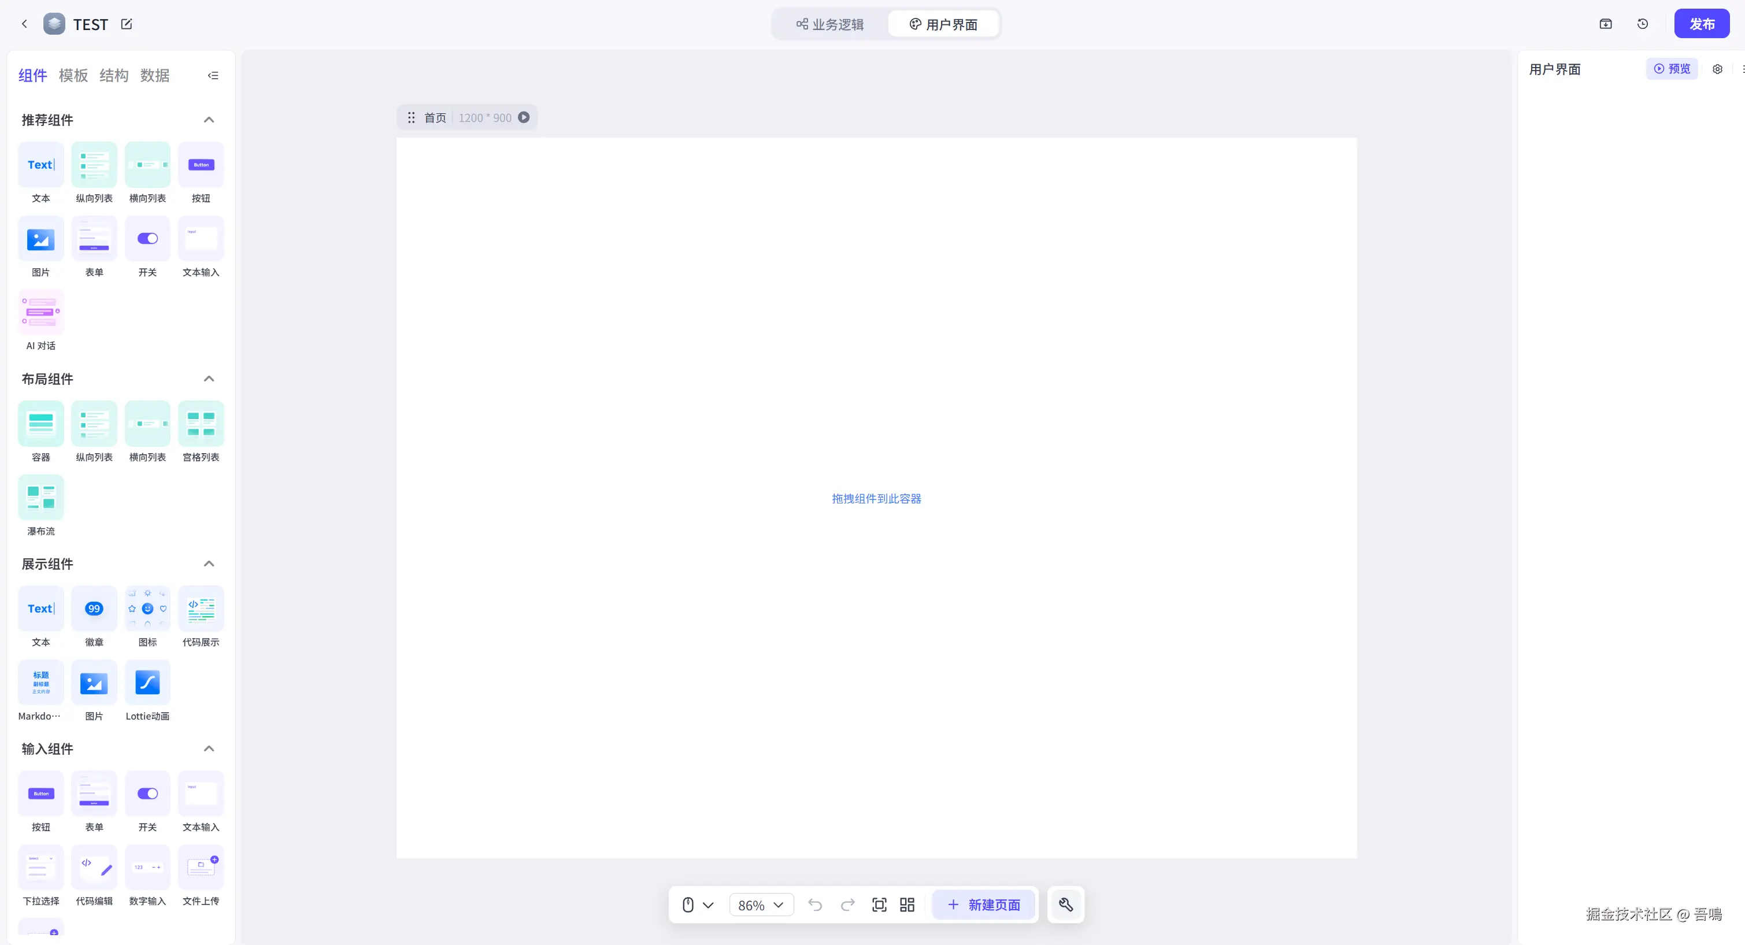The width and height of the screenshot is (1745, 945).
Task: Open the 86% zoom level dropdown
Action: coord(761,905)
